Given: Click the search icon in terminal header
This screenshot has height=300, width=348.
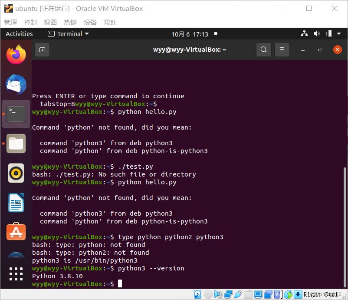Looking at the screenshot, I should (264, 49).
